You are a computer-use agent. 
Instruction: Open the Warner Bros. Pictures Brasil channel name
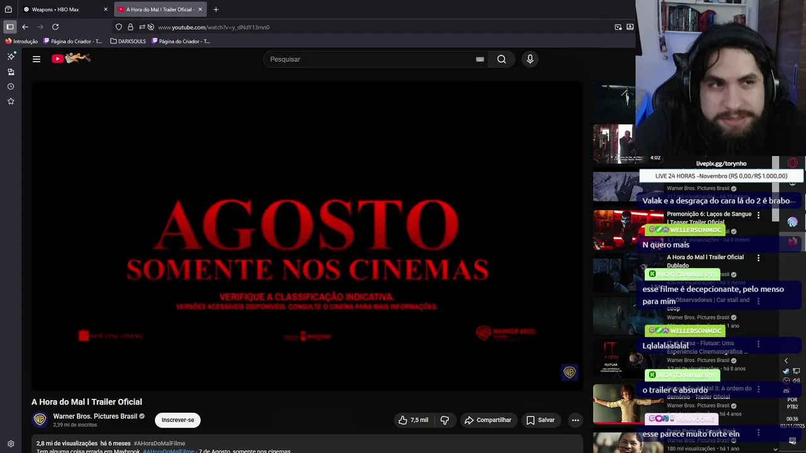point(95,416)
